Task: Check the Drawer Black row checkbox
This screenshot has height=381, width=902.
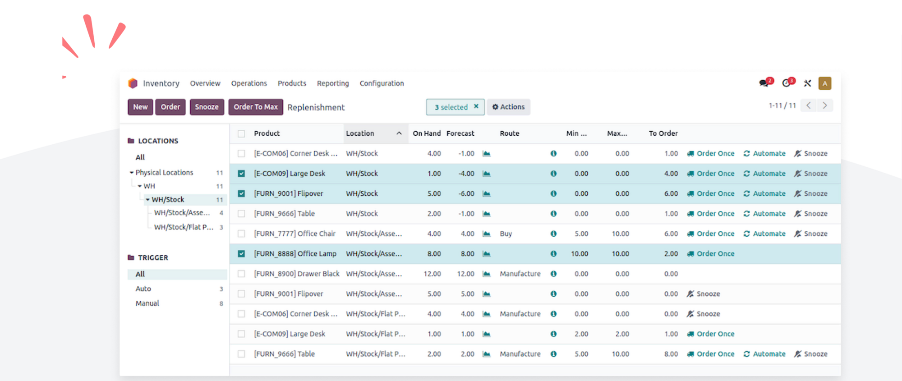Action: coord(242,274)
